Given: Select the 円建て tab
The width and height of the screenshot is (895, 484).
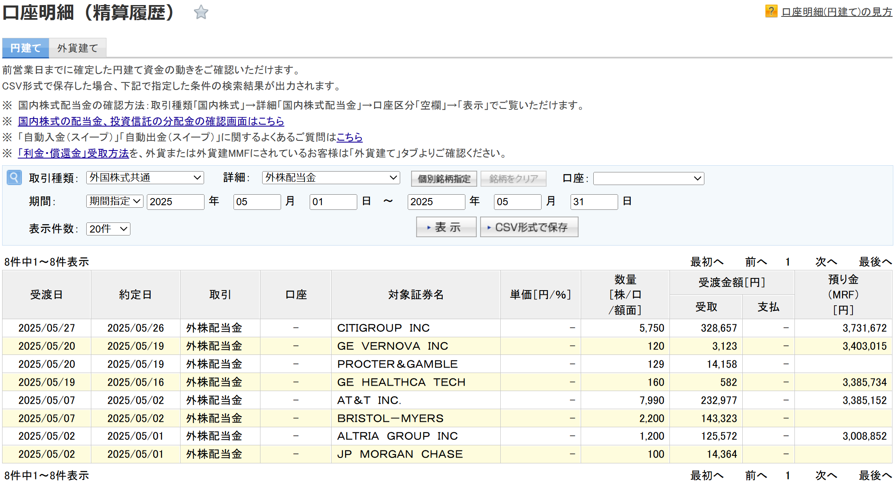Looking at the screenshot, I should tap(26, 48).
